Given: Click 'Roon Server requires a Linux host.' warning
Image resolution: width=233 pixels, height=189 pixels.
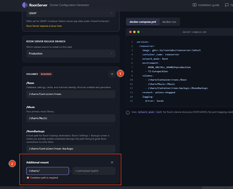Looking at the screenshot, I should [44, 26].
